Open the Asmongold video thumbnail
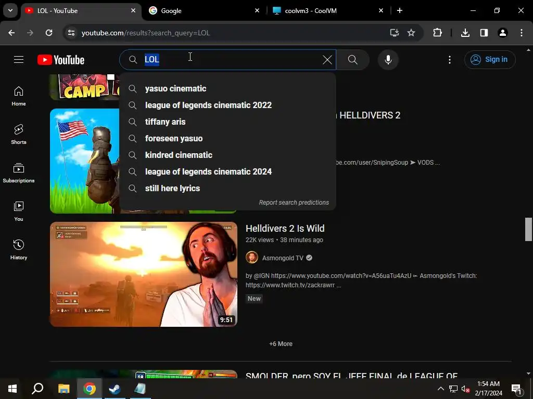This screenshot has width=533, height=399. (144, 274)
